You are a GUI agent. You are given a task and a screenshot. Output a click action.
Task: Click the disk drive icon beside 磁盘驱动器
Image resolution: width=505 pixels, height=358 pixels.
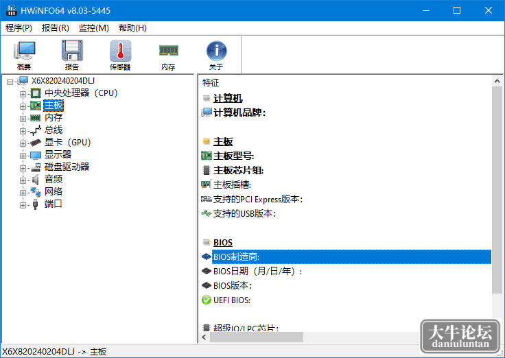(x=36, y=167)
